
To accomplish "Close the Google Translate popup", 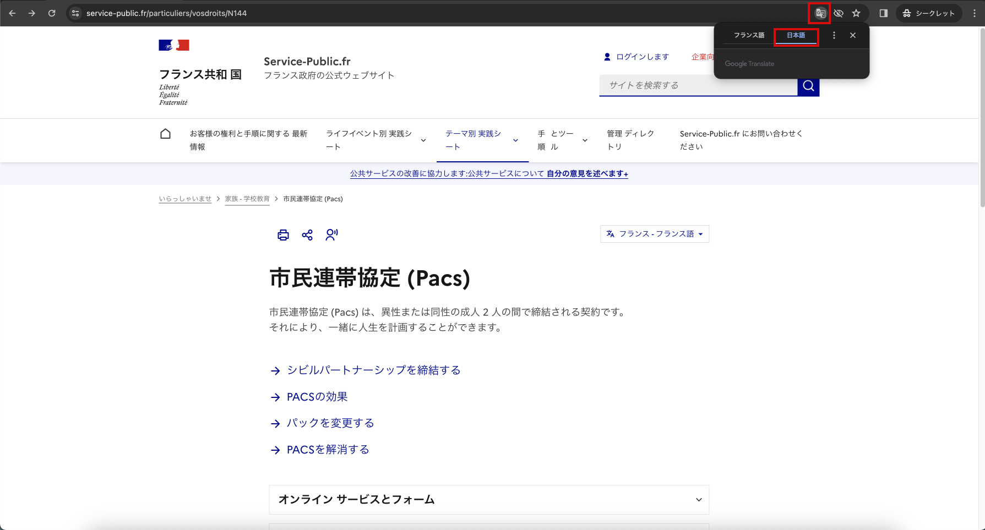I will click(x=853, y=35).
